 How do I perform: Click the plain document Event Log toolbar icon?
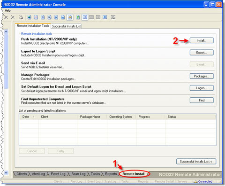(43, 17)
